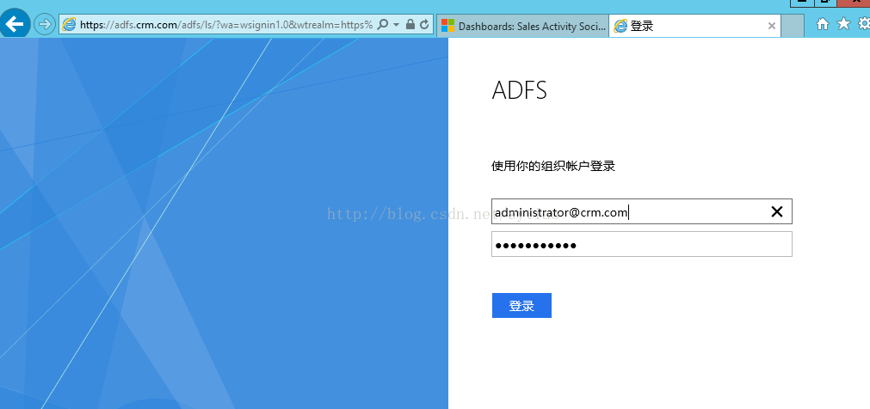
Task: Click the 使用你的组织帐户登录 text
Action: click(x=553, y=166)
